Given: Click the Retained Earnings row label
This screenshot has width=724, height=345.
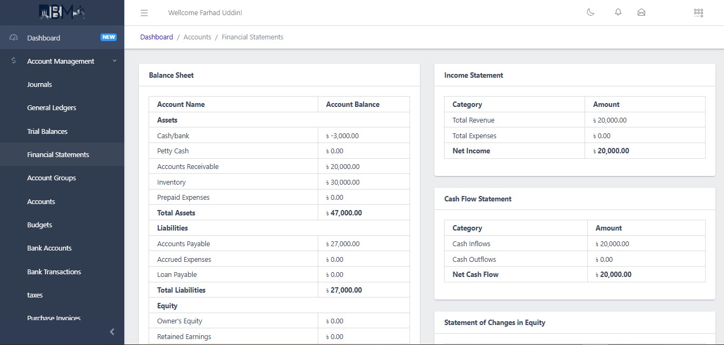Looking at the screenshot, I should click(184, 336).
